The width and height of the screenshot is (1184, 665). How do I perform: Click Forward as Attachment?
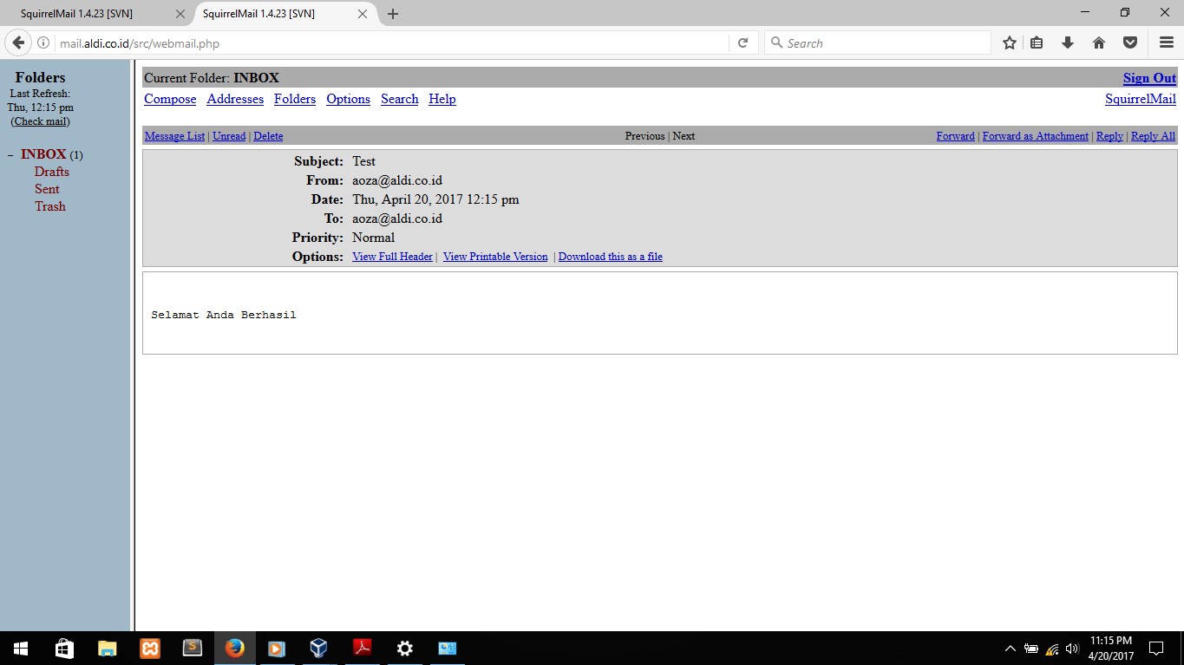(1036, 136)
